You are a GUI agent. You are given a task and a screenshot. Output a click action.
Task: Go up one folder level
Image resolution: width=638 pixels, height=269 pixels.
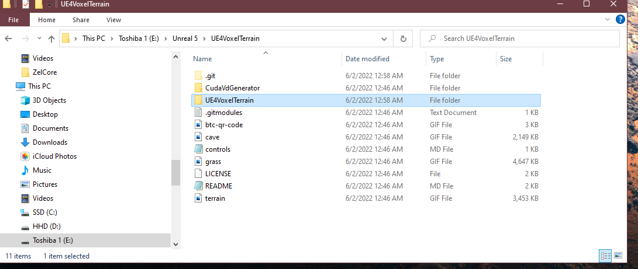coord(51,39)
